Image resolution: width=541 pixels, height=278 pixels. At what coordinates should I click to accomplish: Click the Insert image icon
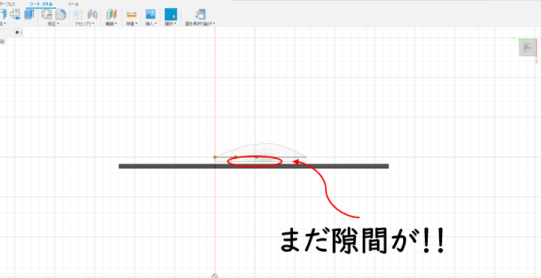151,14
